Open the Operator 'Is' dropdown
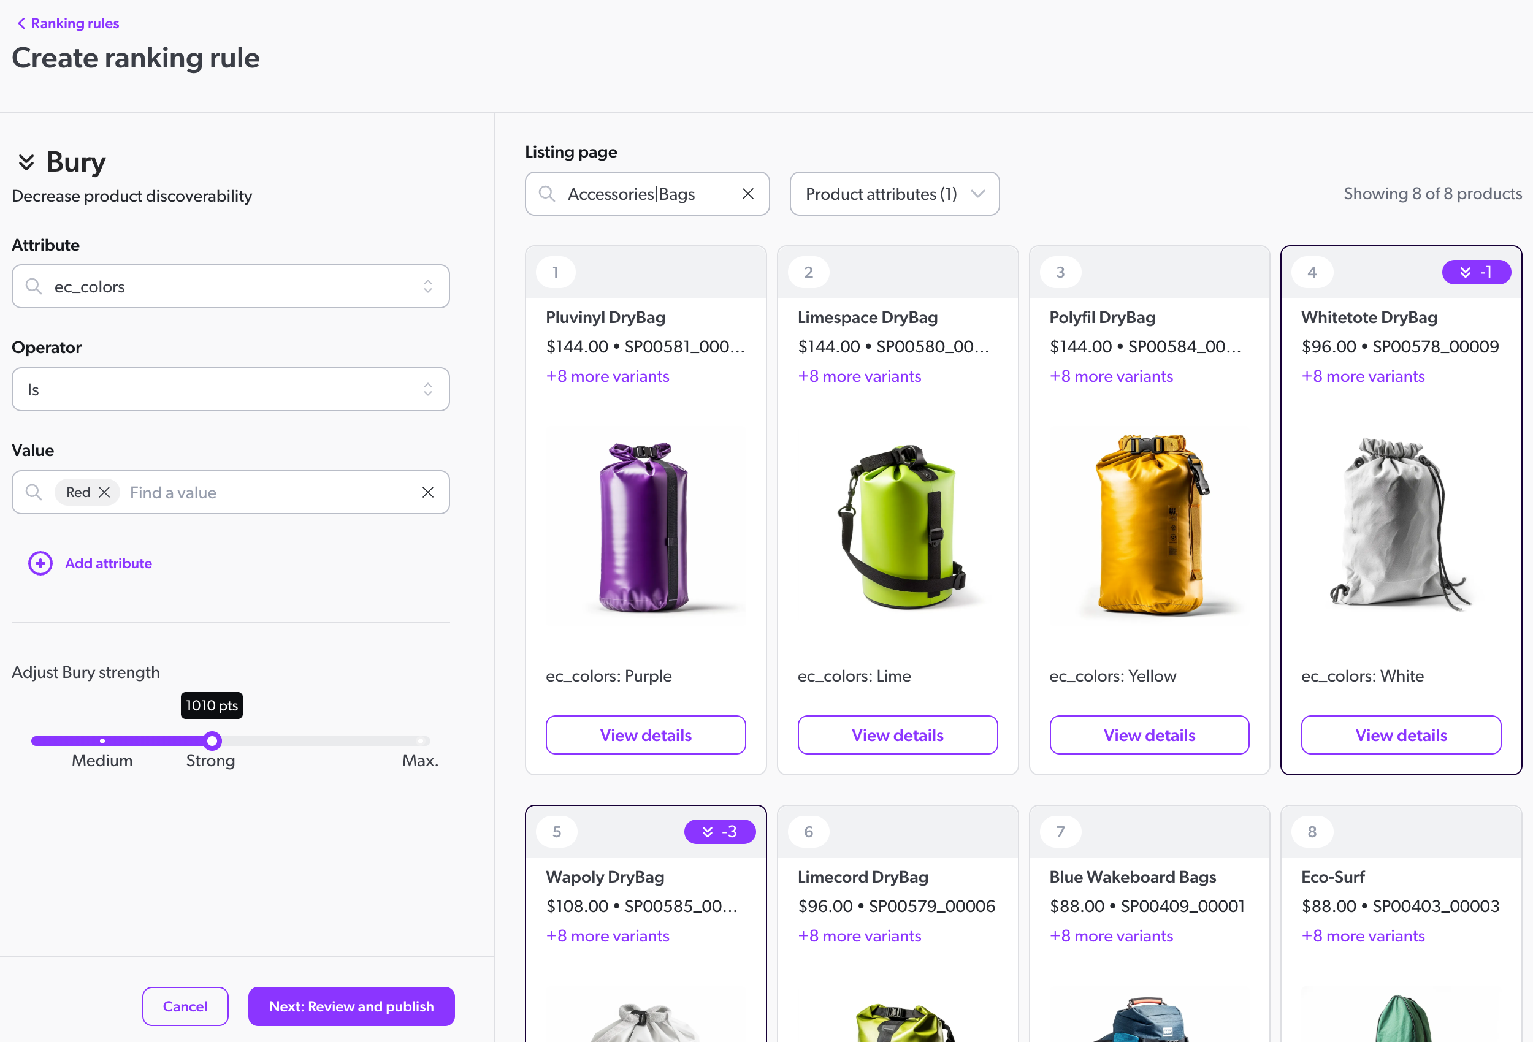 (x=230, y=389)
